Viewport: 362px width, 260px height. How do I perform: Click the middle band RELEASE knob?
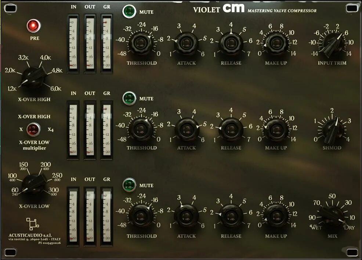point(231,129)
